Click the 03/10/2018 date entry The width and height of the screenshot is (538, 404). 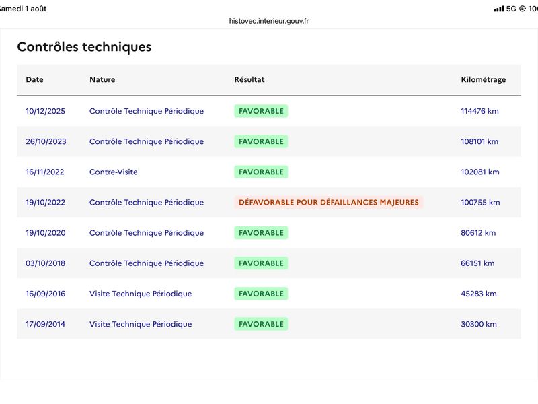click(x=45, y=263)
